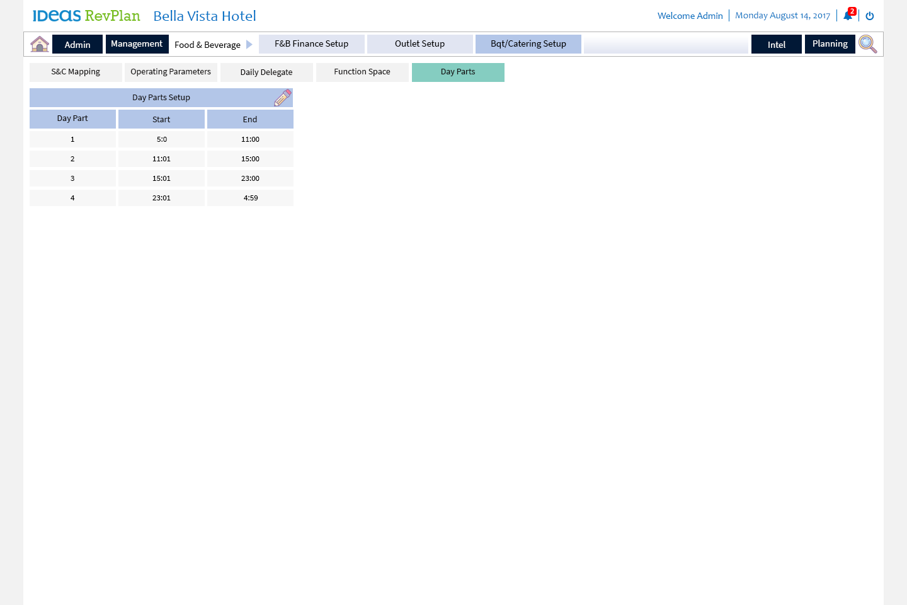907x605 pixels.
Task: Open the Intel menu
Action: pos(776,44)
